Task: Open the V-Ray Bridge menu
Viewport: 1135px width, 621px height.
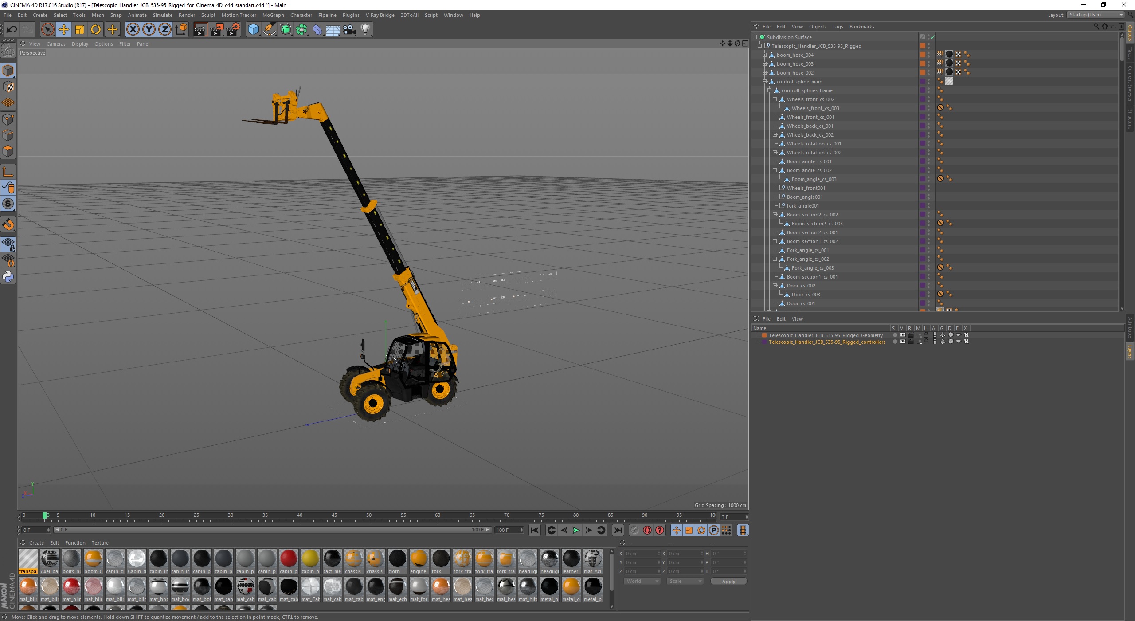Action: tap(380, 15)
